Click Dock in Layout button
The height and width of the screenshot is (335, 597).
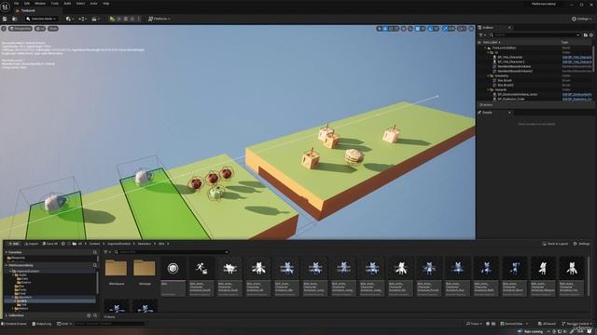pyautogui.click(x=555, y=244)
